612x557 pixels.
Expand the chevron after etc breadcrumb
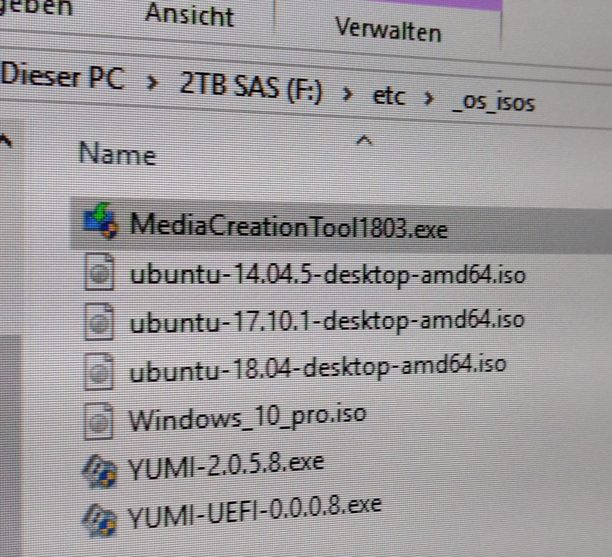(428, 99)
